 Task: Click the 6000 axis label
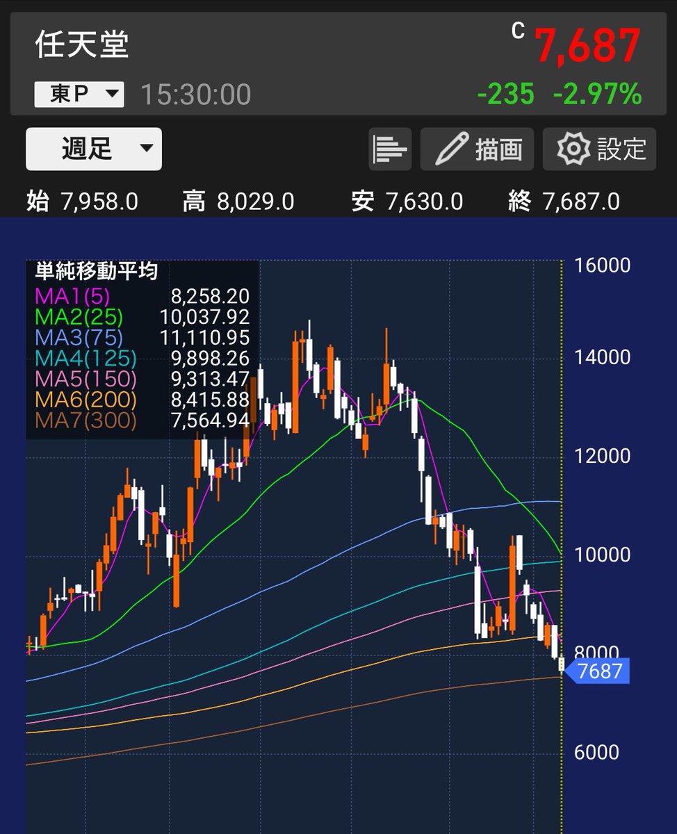coord(596,753)
